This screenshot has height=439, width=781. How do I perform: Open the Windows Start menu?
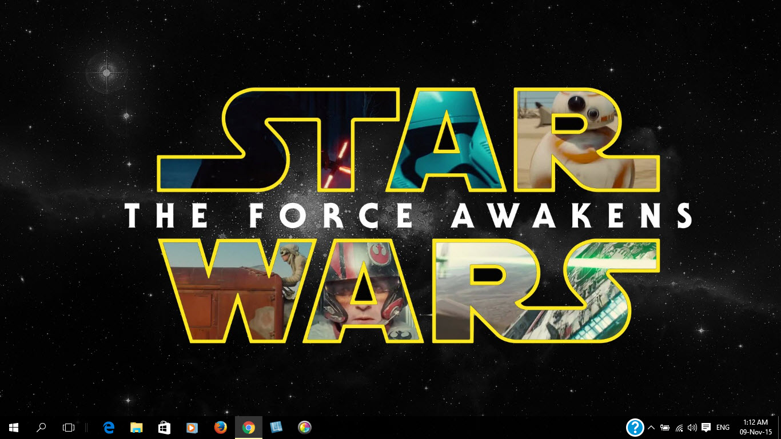click(x=14, y=427)
